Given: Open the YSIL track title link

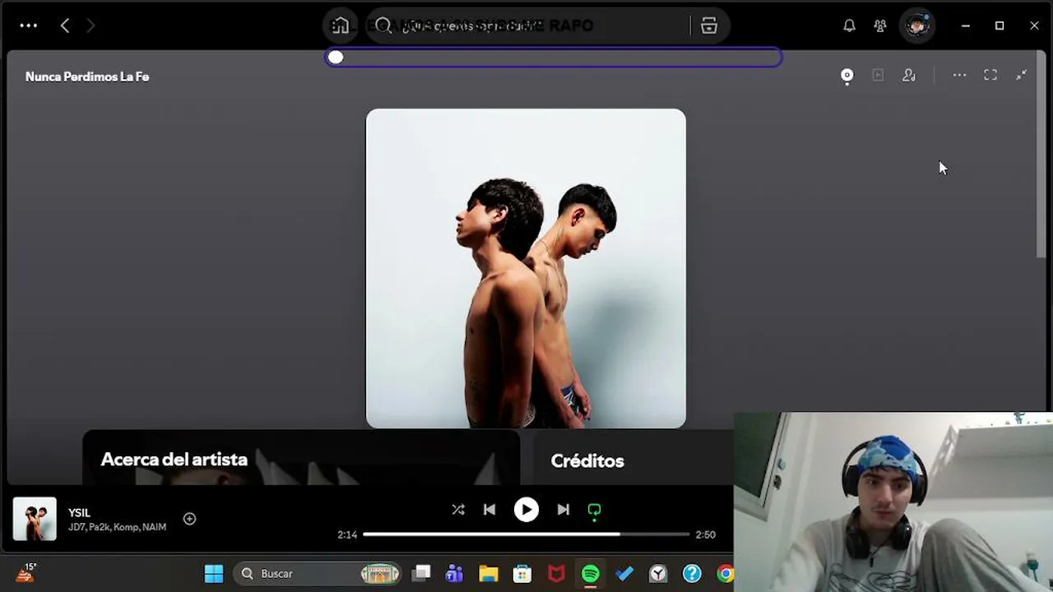Looking at the screenshot, I should pyautogui.click(x=80, y=512).
